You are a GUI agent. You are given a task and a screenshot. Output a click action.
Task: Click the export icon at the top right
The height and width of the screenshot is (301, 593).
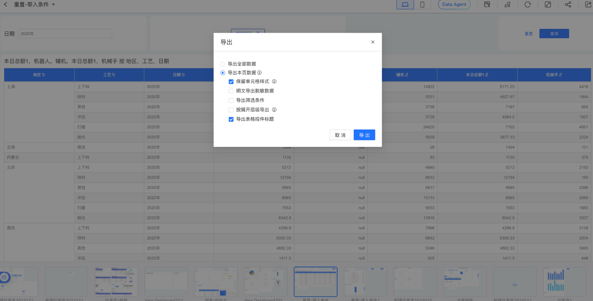[588, 5]
